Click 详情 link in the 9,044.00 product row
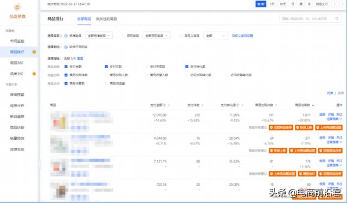The image size is (347, 203). pos(331,137)
